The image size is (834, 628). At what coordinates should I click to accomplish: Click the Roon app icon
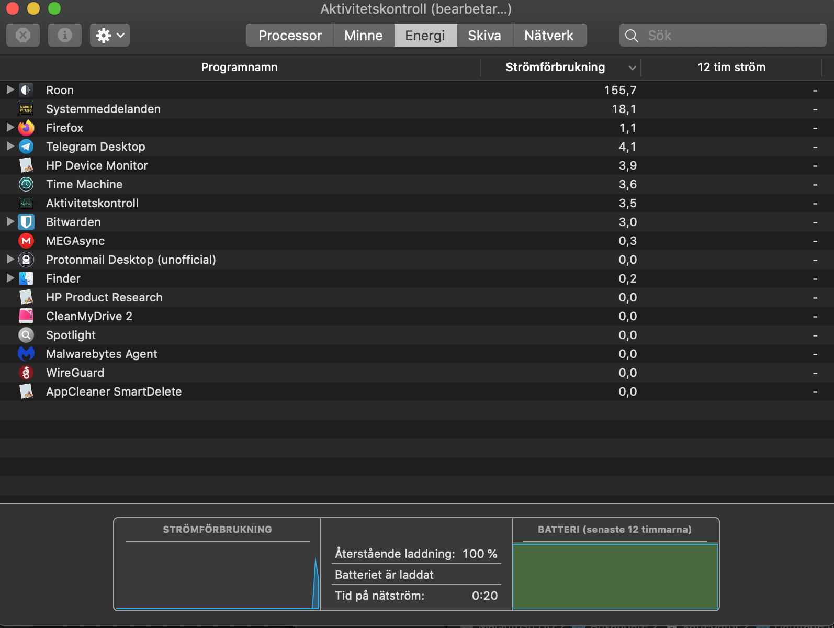tap(26, 90)
